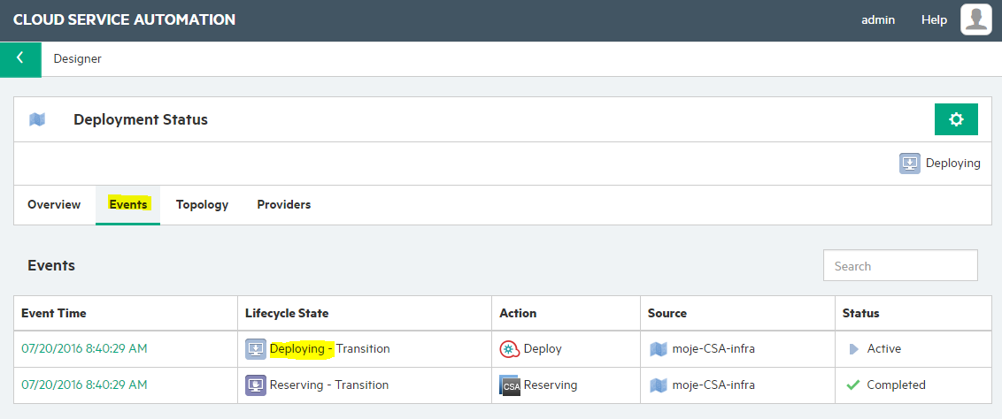Open the Providers tab
The width and height of the screenshot is (1002, 419).
coord(284,205)
